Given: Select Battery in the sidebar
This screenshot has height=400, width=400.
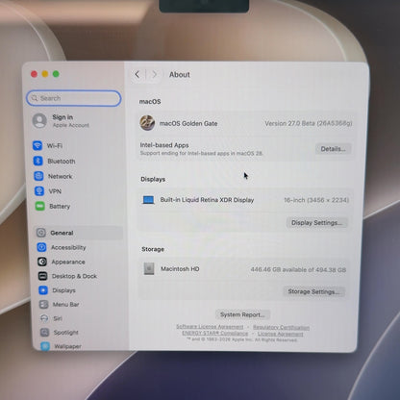Looking at the screenshot, I should coord(78,206).
